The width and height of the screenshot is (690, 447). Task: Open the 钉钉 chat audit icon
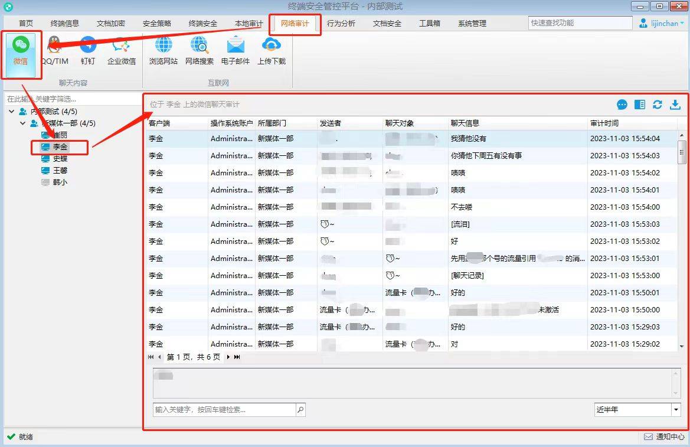[x=87, y=51]
